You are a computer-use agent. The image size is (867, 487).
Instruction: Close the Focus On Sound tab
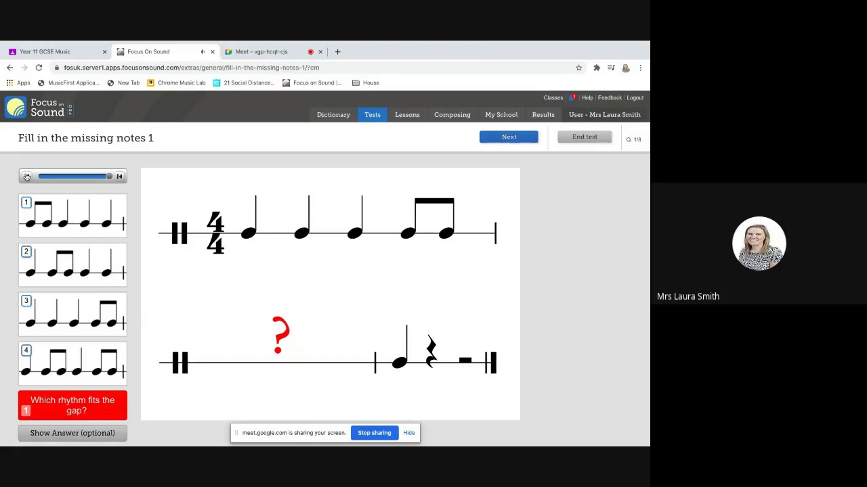coord(213,51)
